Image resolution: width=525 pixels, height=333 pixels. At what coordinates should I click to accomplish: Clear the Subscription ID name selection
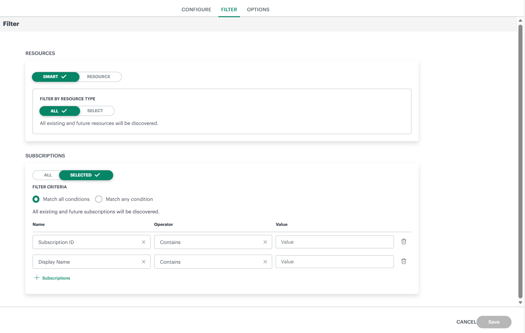(x=144, y=242)
